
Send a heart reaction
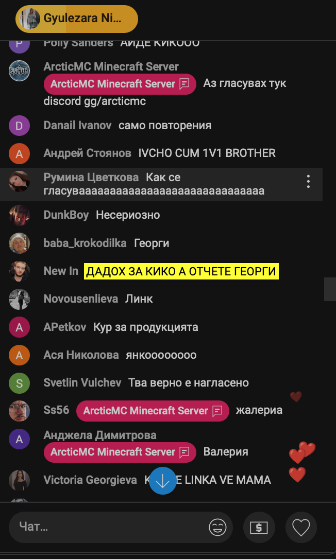tap(301, 527)
